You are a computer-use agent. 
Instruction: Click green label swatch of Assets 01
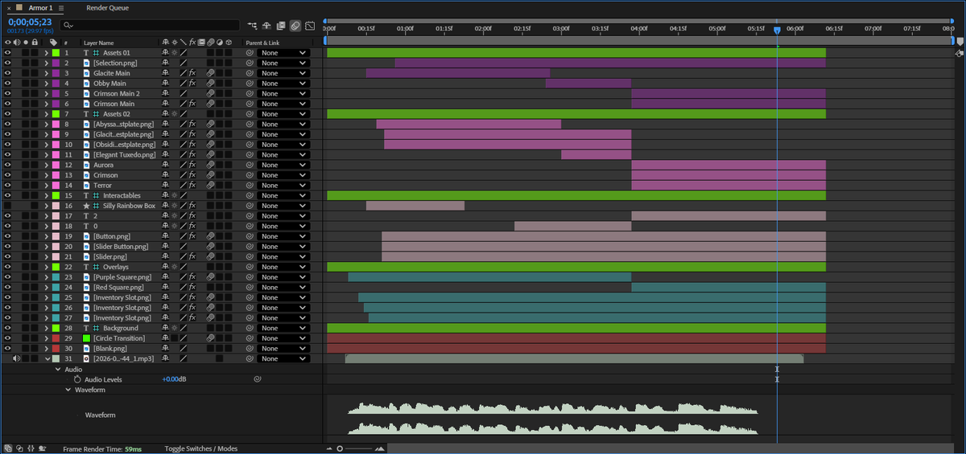[56, 53]
